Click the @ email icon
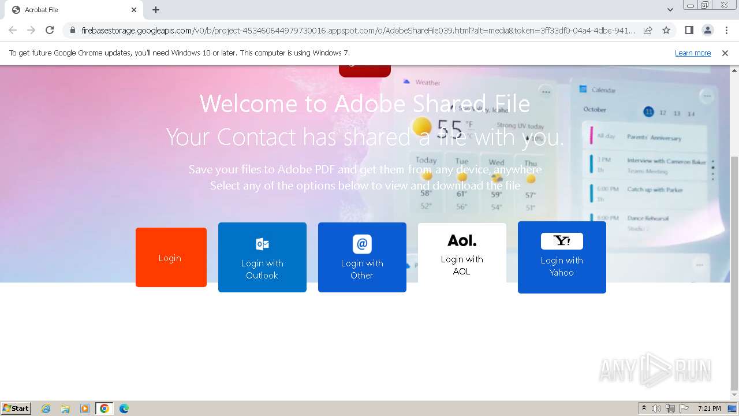 click(362, 244)
